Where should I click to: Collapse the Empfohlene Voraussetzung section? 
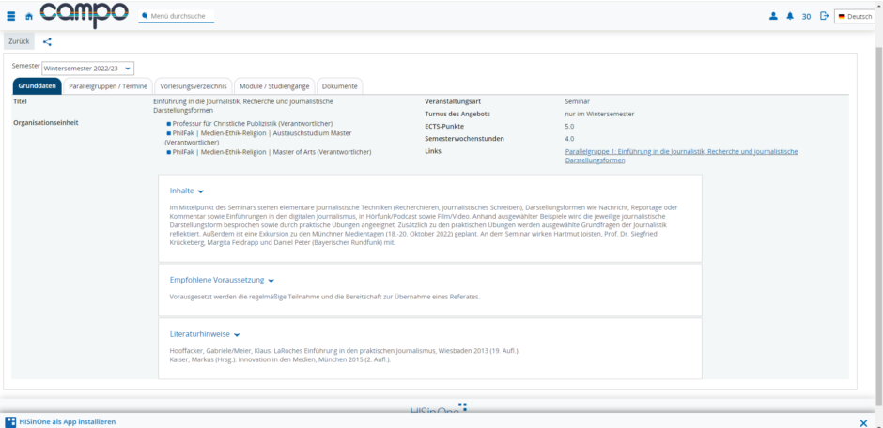click(222, 280)
